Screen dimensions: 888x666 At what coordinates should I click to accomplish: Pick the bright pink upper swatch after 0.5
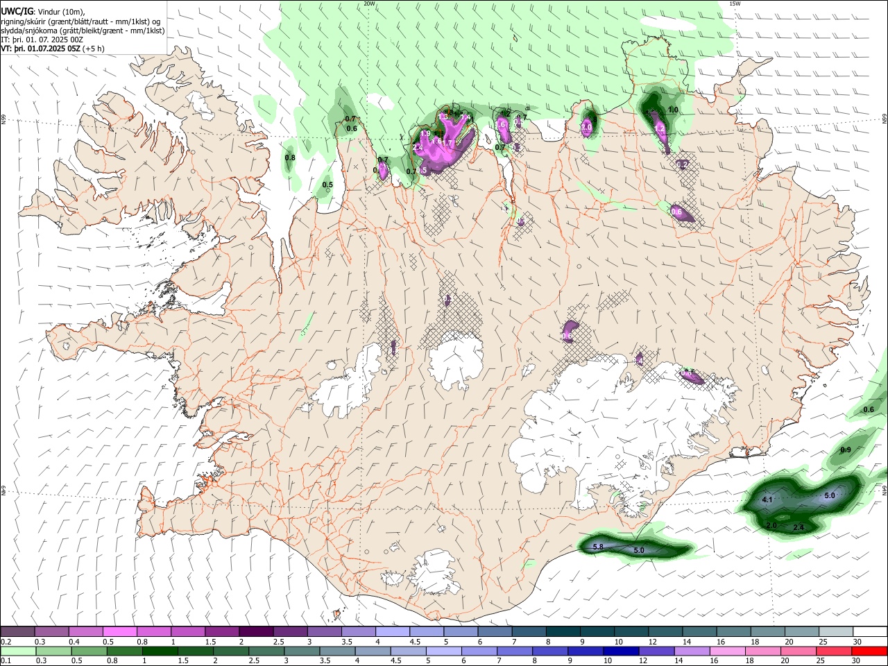[x=120, y=631]
